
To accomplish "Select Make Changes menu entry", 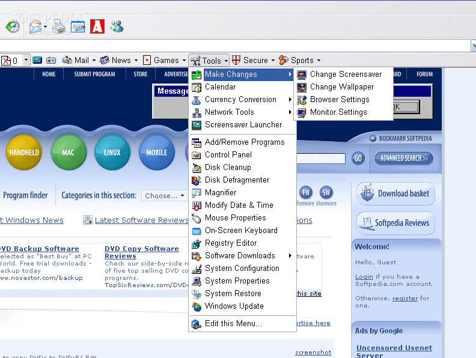I will pos(242,74).
